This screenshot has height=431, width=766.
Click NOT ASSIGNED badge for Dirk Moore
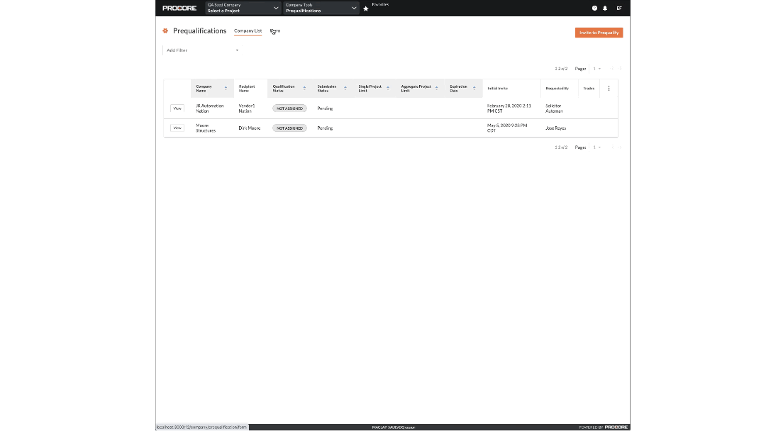point(289,128)
